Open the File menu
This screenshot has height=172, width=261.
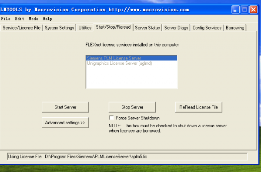[6, 19]
